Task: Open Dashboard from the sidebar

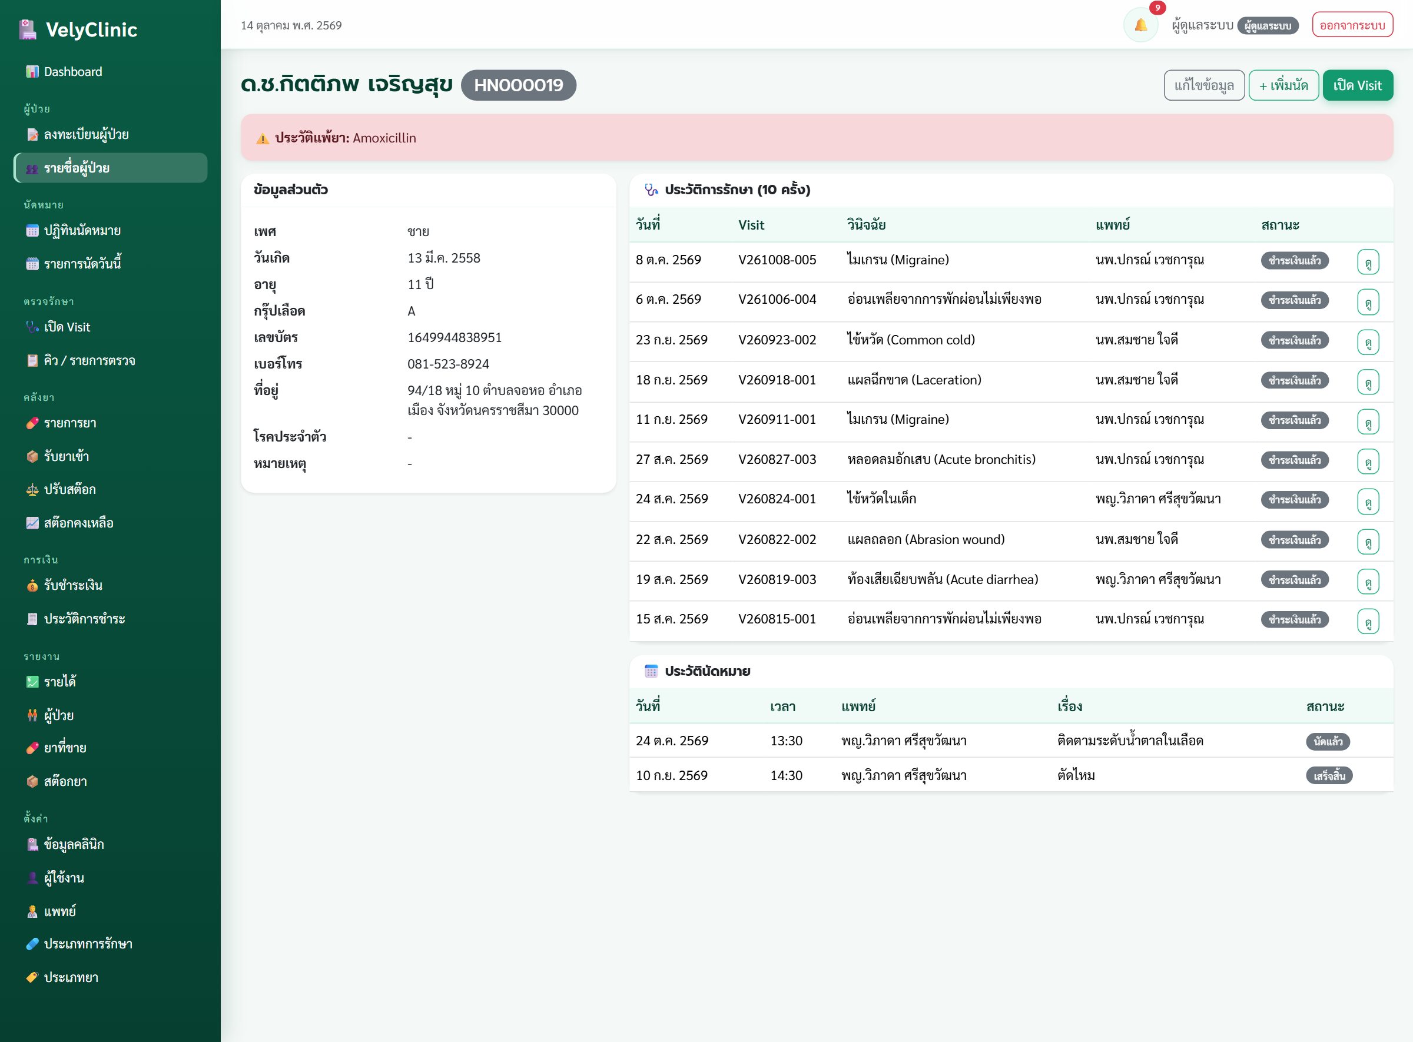Action: coord(111,72)
